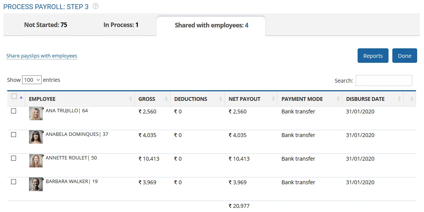424x212 pixels.
Task: Open Anabela Dominques' profile photo
Action: click(36, 137)
